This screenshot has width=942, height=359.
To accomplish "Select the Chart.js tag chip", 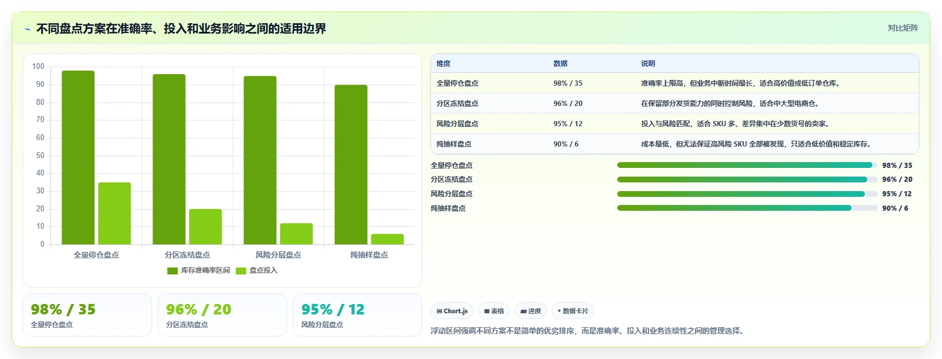I will pos(452,311).
